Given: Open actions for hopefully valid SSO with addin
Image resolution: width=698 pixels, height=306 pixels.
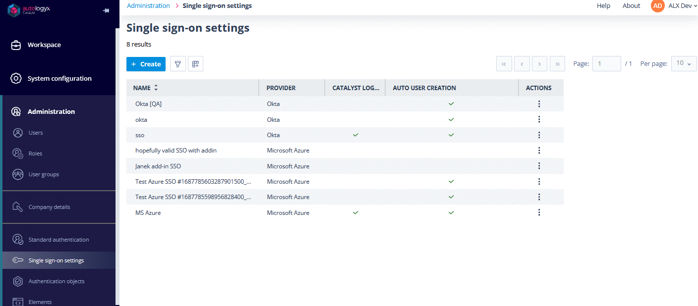Looking at the screenshot, I should [x=539, y=151].
